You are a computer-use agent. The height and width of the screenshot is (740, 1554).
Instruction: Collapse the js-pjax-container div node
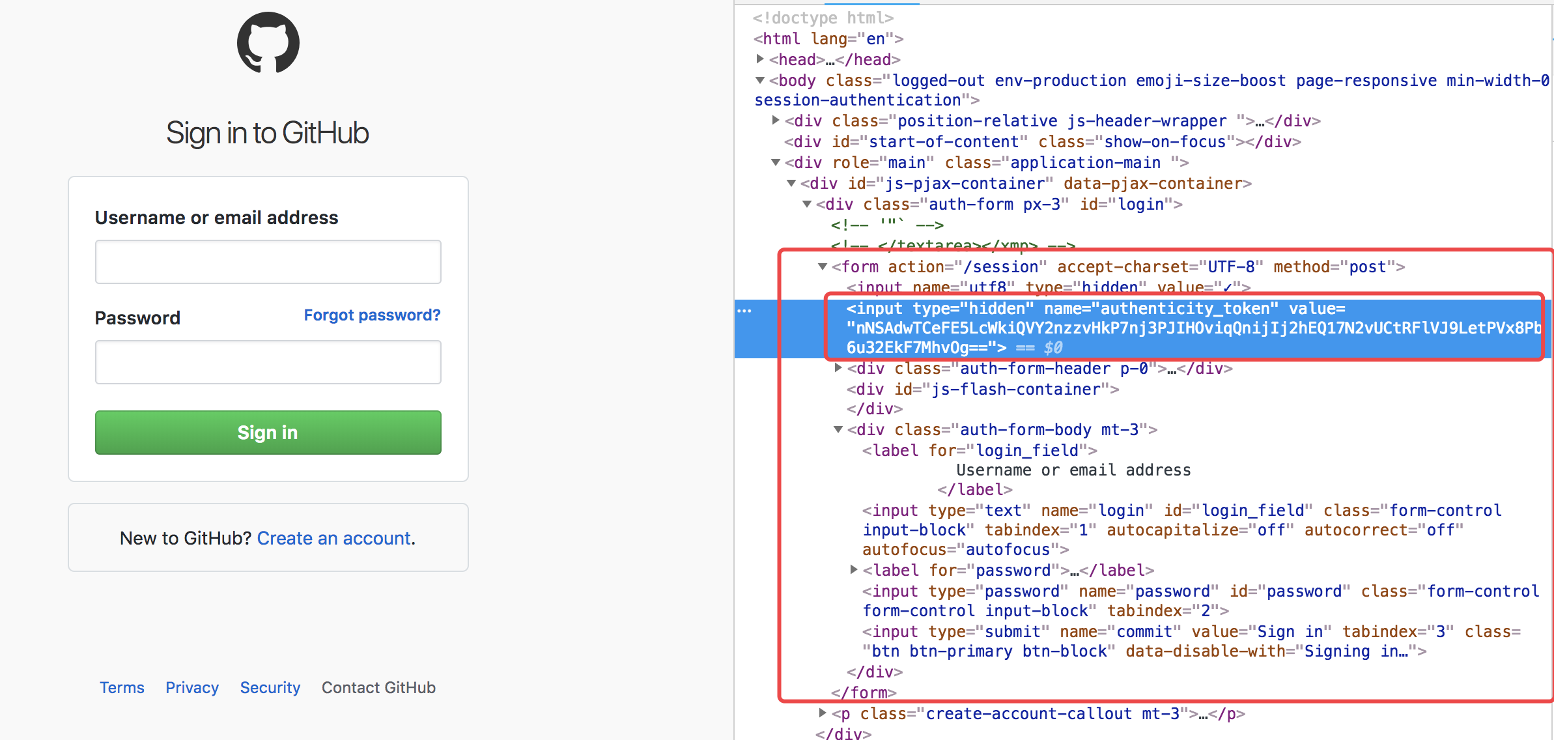pos(791,183)
